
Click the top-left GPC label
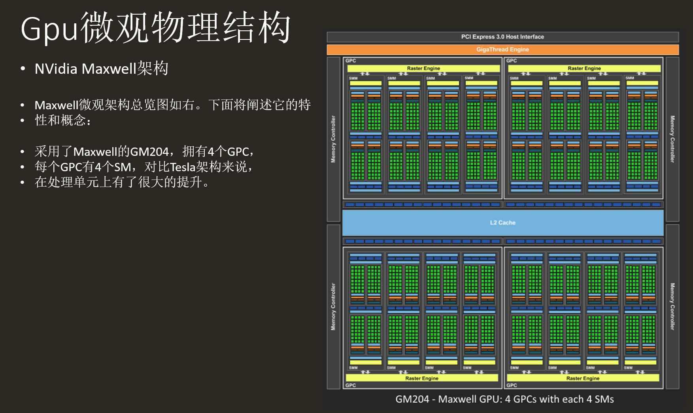pyautogui.click(x=350, y=61)
